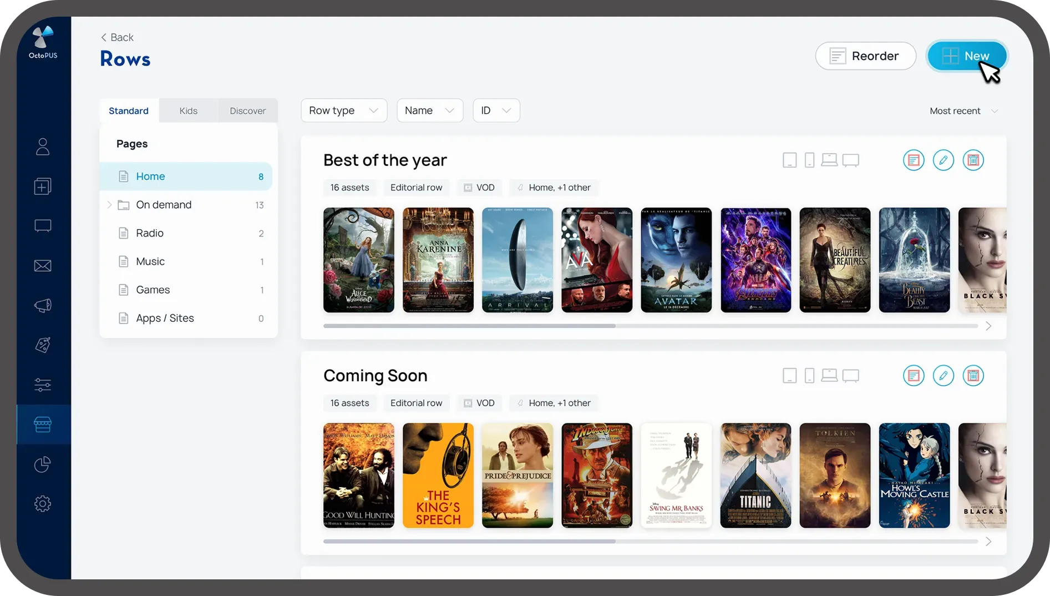This screenshot has height=596, width=1050.
Task: Open the price tag sidebar icon
Action: tap(43, 345)
